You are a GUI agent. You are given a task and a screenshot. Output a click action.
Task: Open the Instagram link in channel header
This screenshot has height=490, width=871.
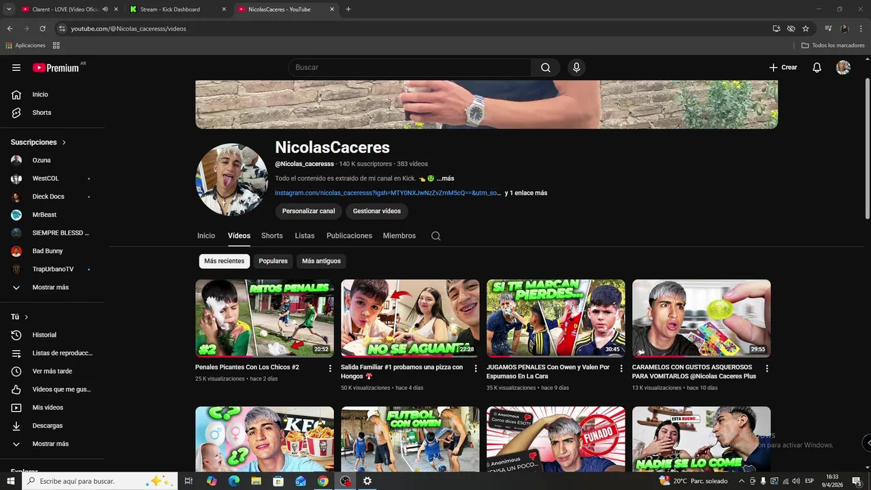tap(388, 193)
